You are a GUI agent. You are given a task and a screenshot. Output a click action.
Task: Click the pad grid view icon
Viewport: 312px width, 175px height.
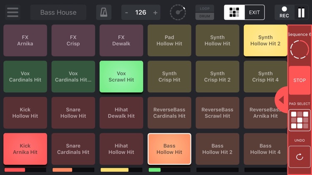point(234,12)
